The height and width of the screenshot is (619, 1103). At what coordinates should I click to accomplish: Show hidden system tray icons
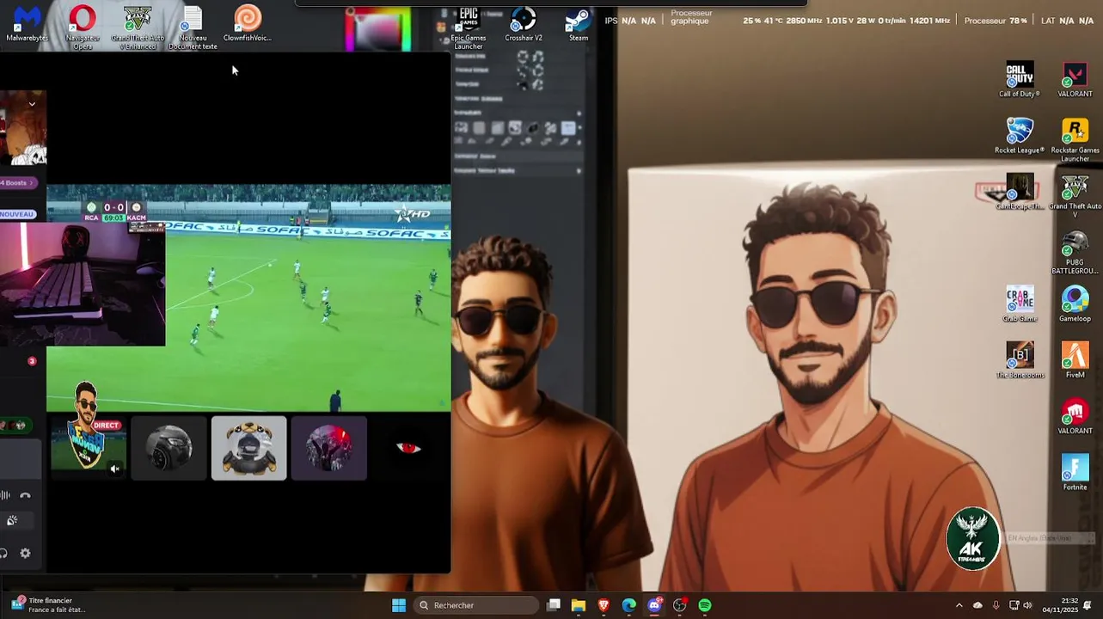(959, 605)
